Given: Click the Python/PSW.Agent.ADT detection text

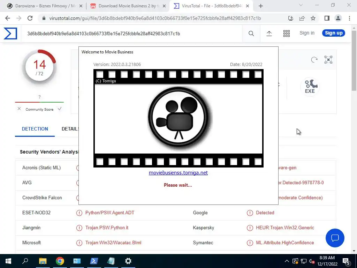Looking at the screenshot, I should click(110, 213).
